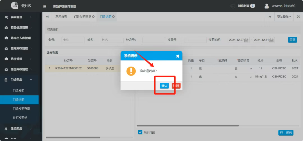Click the 发票号 input field

pos(195,40)
